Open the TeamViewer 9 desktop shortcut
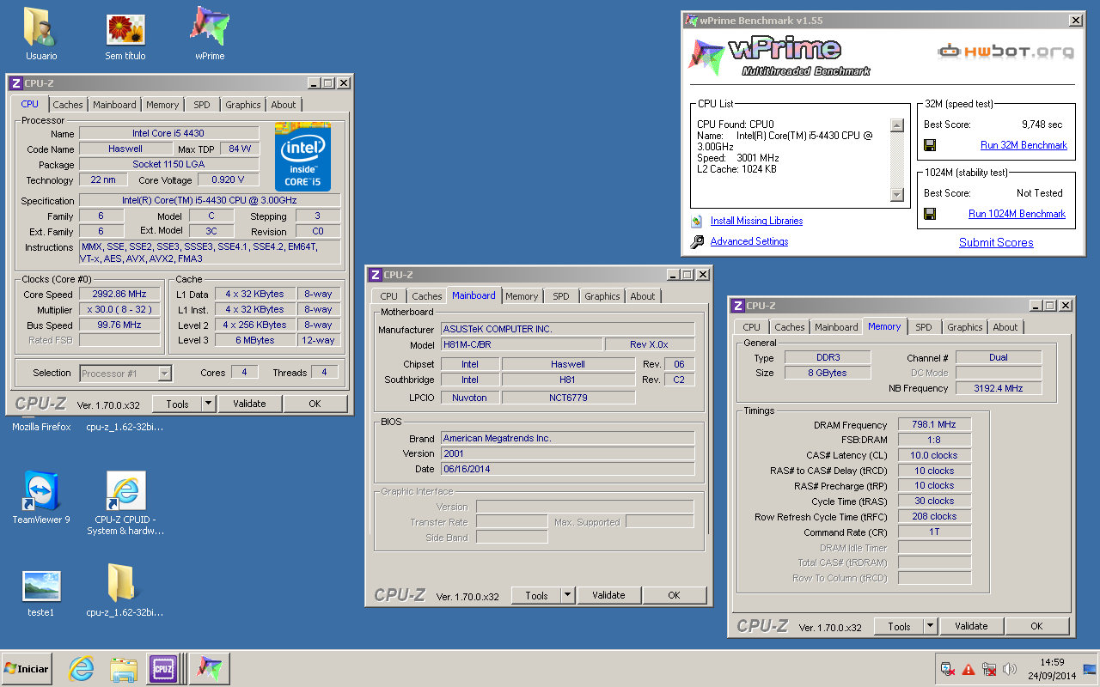 [x=41, y=498]
